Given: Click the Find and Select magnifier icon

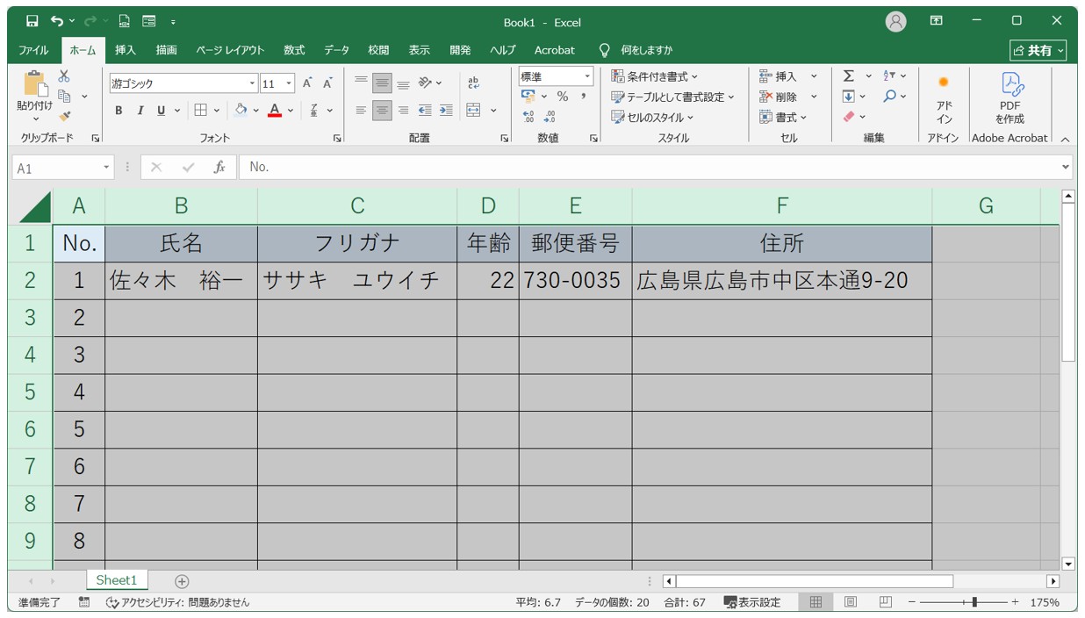Looking at the screenshot, I should click(889, 97).
